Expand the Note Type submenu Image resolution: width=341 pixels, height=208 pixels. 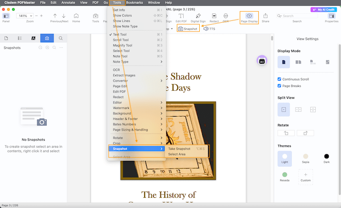(x=136, y=62)
